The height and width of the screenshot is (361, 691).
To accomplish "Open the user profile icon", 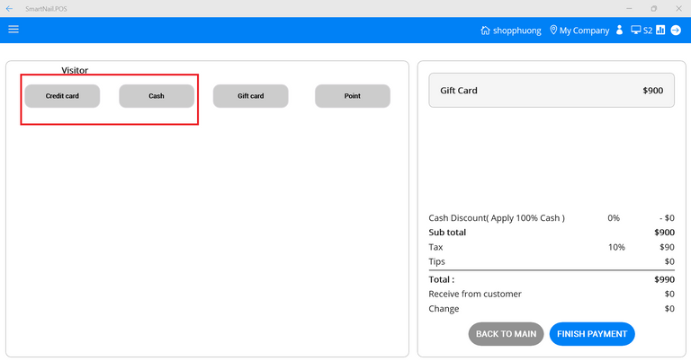I will pyautogui.click(x=619, y=31).
